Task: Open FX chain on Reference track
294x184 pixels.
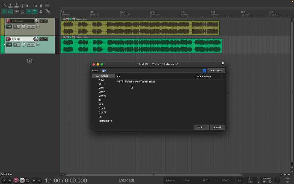Action: (x=15, y=26)
